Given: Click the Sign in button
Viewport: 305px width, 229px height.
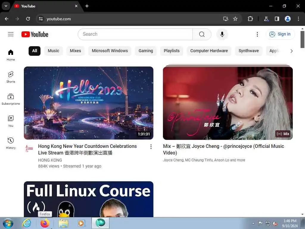Looking at the screenshot, I should tap(280, 34).
